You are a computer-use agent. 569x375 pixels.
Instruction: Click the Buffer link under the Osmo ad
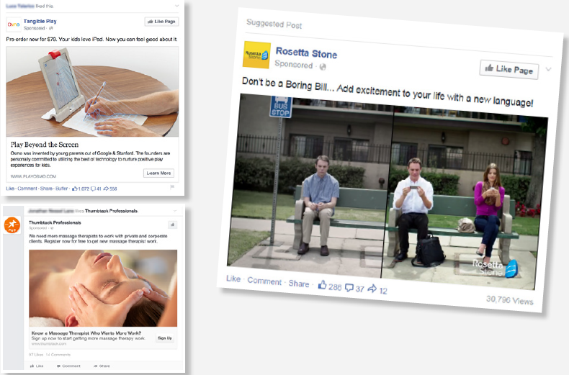[61, 189]
